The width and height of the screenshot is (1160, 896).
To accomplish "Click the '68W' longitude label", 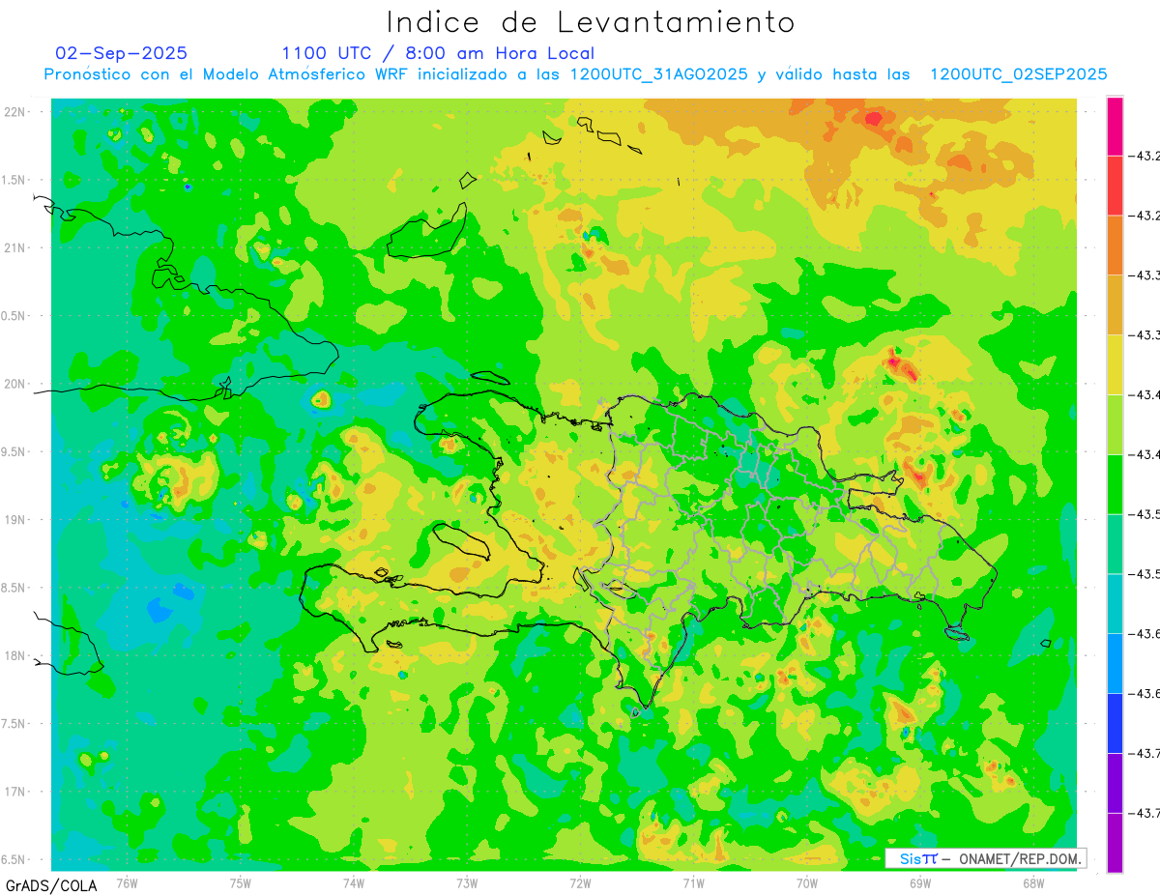I will 1033,882.
